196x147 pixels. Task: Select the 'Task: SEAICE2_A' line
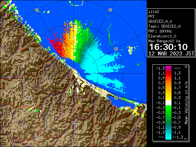point(164,26)
